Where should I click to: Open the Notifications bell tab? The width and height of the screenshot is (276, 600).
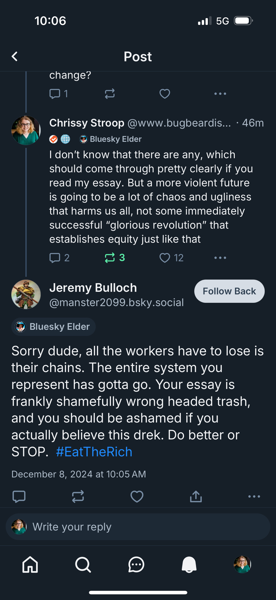189,565
